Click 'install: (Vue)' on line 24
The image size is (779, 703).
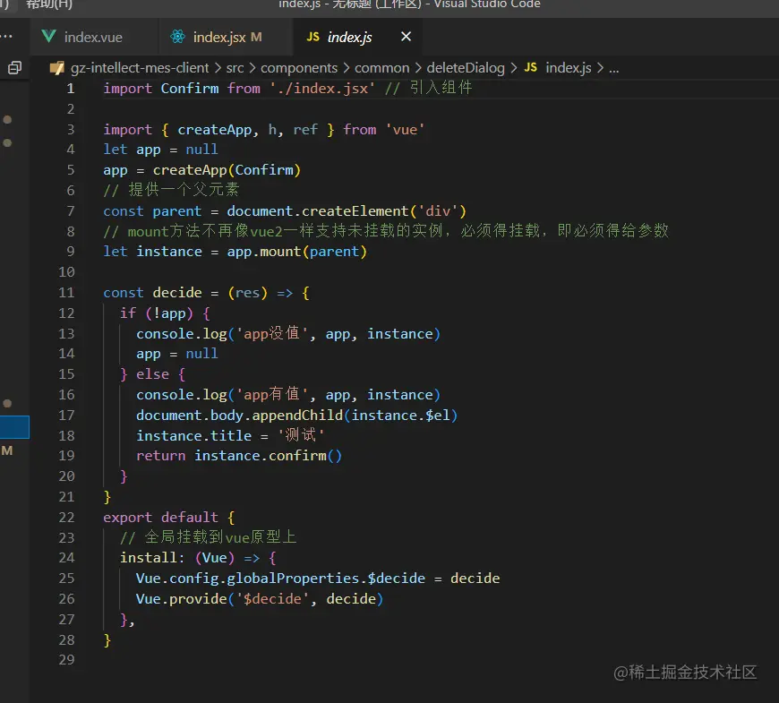coord(177,558)
